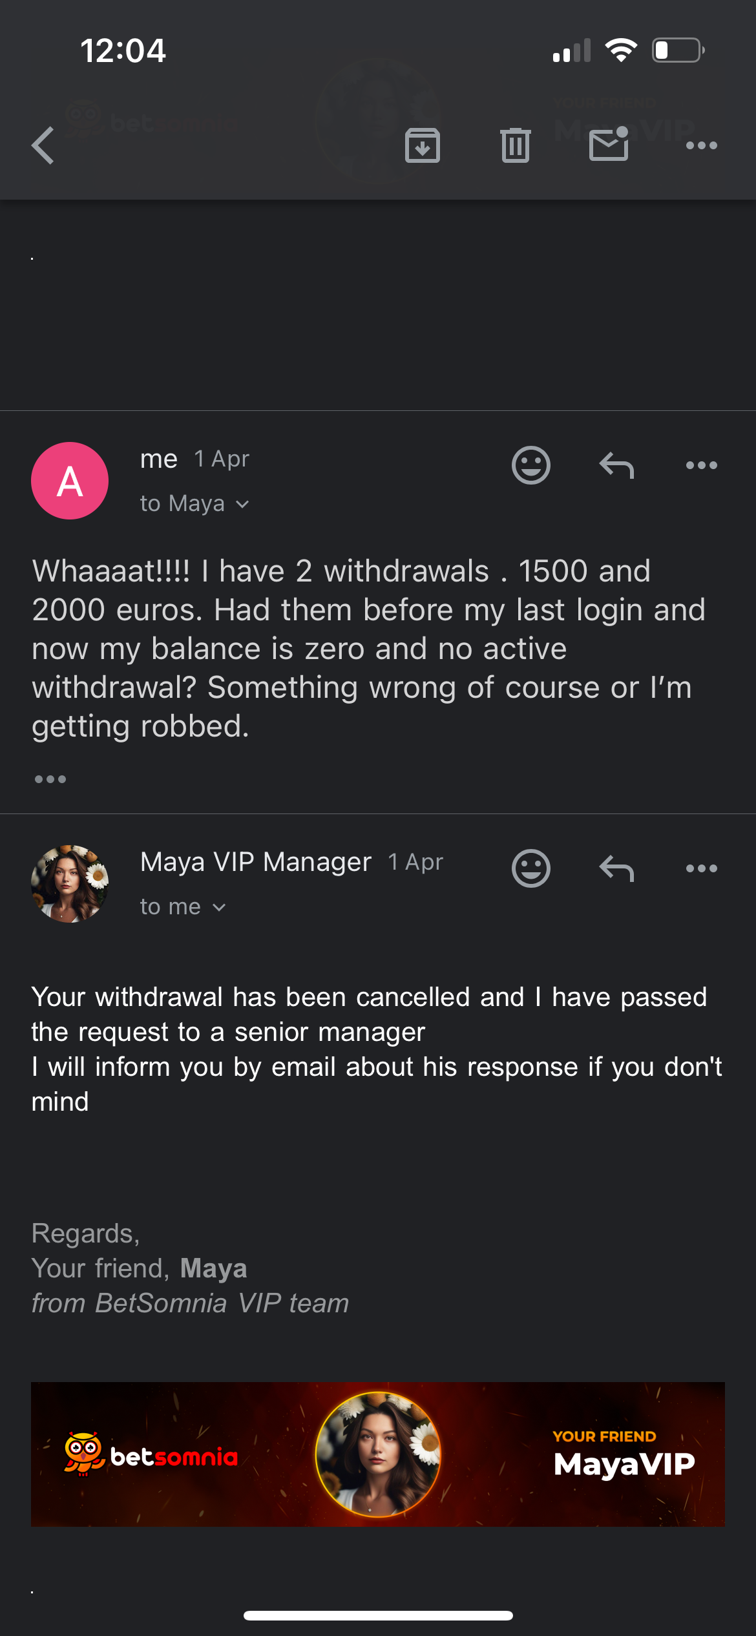Mark the conversation as unread with the envelope icon

pos(609,143)
